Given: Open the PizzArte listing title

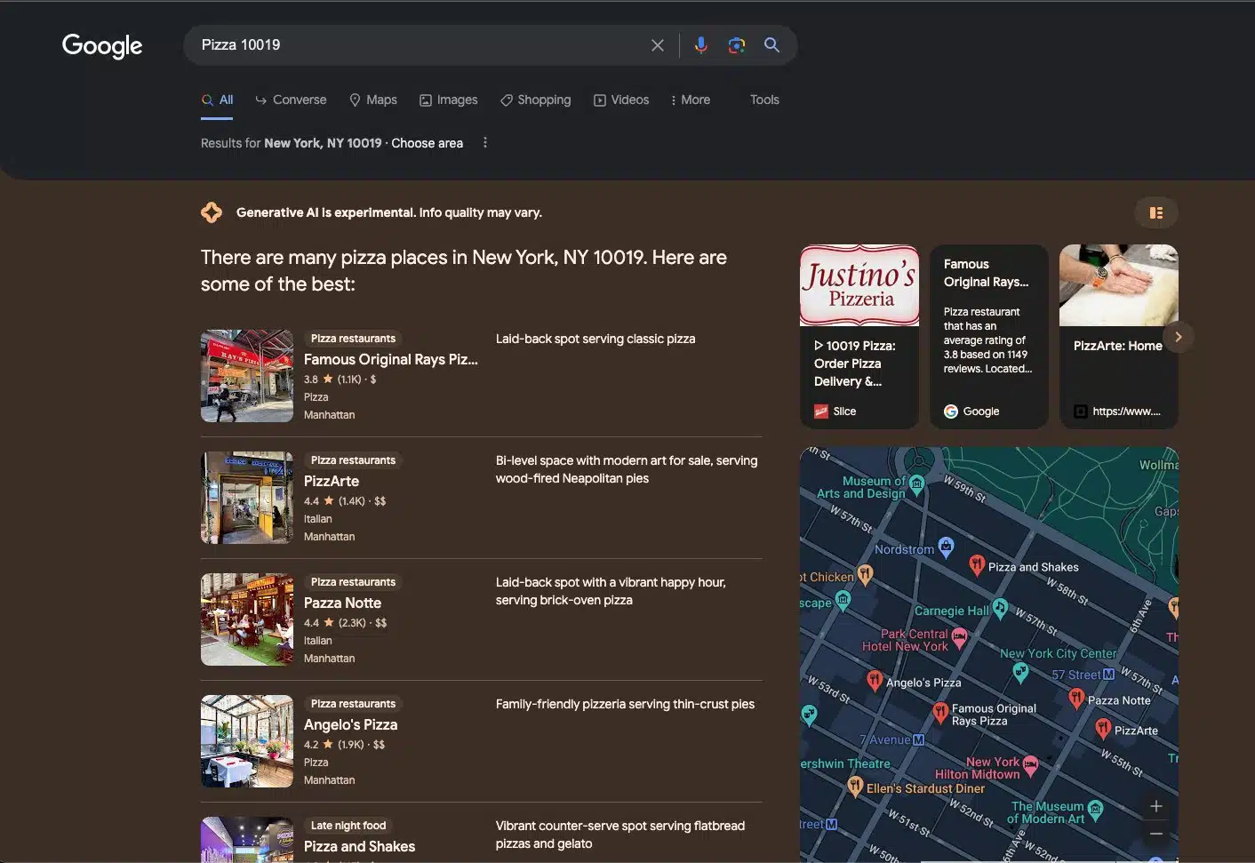Looking at the screenshot, I should [332, 481].
